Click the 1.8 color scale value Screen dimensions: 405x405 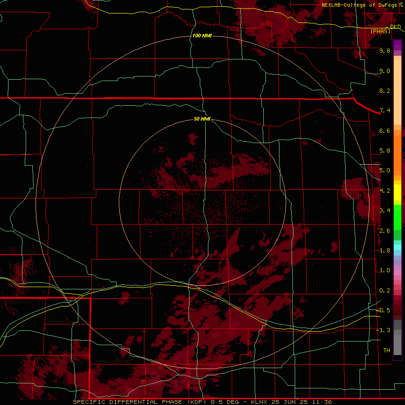click(x=385, y=251)
